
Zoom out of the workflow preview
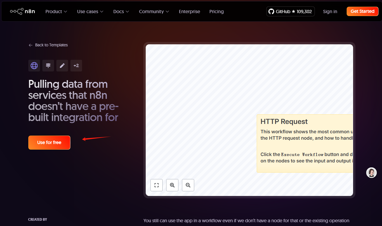(188, 185)
